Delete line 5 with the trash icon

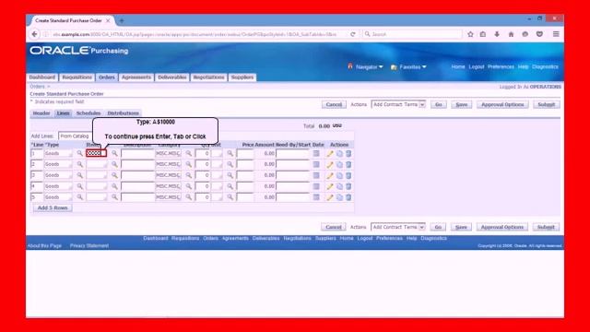pyautogui.click(x=348, y=197)
